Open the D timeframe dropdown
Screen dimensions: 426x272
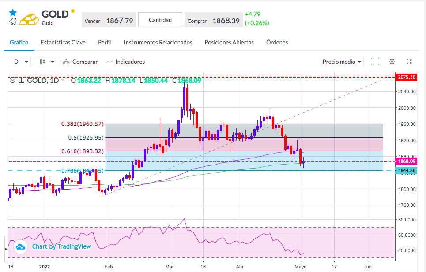pos(19,62)
